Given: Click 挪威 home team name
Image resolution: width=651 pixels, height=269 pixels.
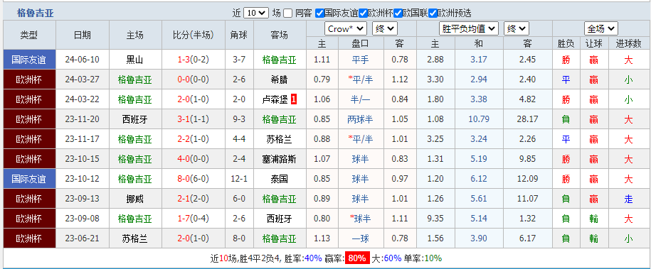Looking at the screenshot, I should tap(135, 199).
